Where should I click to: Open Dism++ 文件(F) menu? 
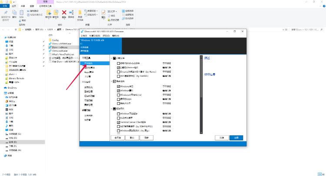click(x=84, y=36)
